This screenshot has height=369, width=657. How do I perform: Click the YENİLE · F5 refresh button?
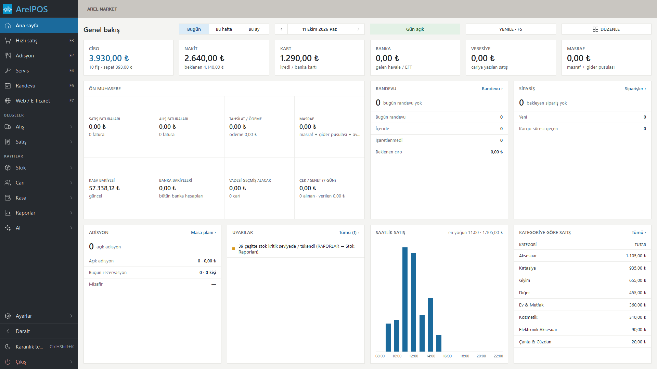tap(511, 29)
